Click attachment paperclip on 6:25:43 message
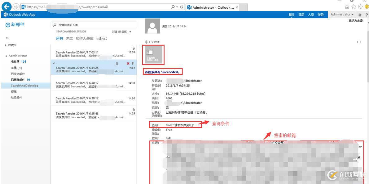The image size is (369, 184). 134,110
